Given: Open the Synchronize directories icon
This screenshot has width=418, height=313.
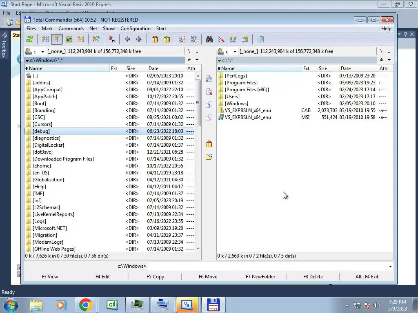Looking at the screenshot, I should [233, 40].
